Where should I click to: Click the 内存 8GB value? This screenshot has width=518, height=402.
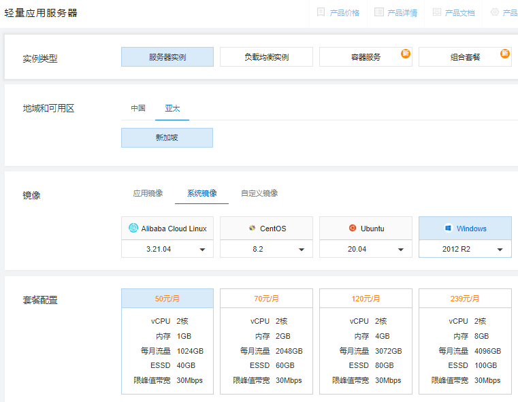tap(482, 336)
